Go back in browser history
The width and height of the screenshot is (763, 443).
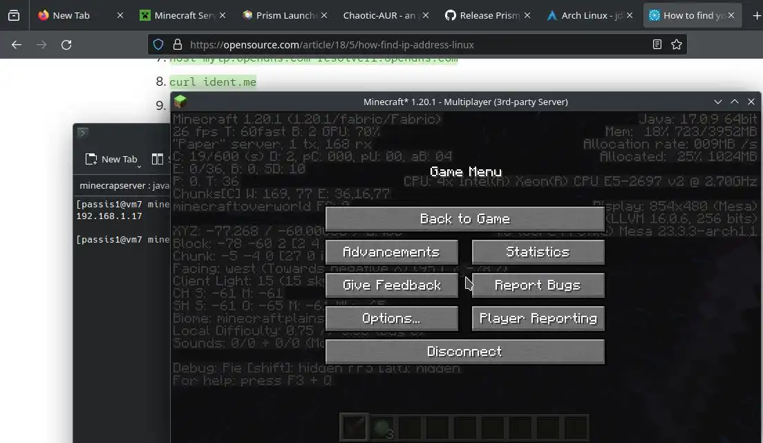pyautogui.click(x=17, y=45)
